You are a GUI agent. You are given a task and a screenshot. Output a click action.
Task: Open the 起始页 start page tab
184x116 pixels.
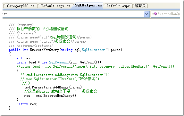tap(140, 6)
